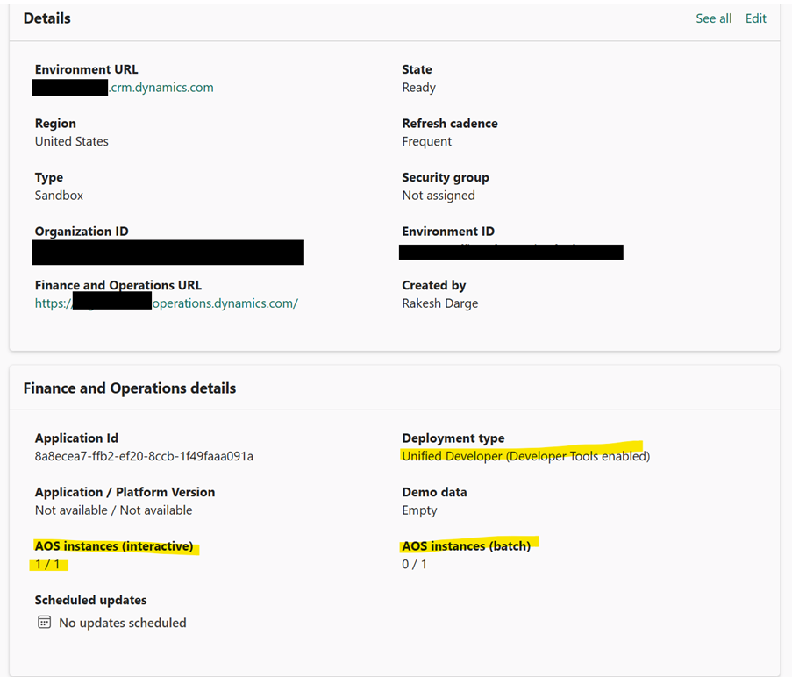792x677 pixels.
Task: Open the See all details link
Action: pyautogui.click(x=713, y=18)
